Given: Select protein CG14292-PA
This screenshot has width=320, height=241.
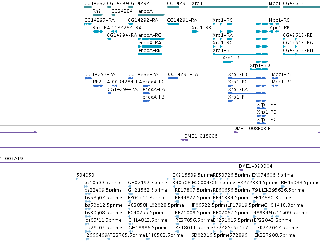Looking at the screenshot, I should click(143, 74).
